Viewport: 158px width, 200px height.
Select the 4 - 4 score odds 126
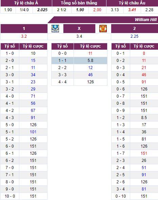pyautogui.click(x=91, y=82)
